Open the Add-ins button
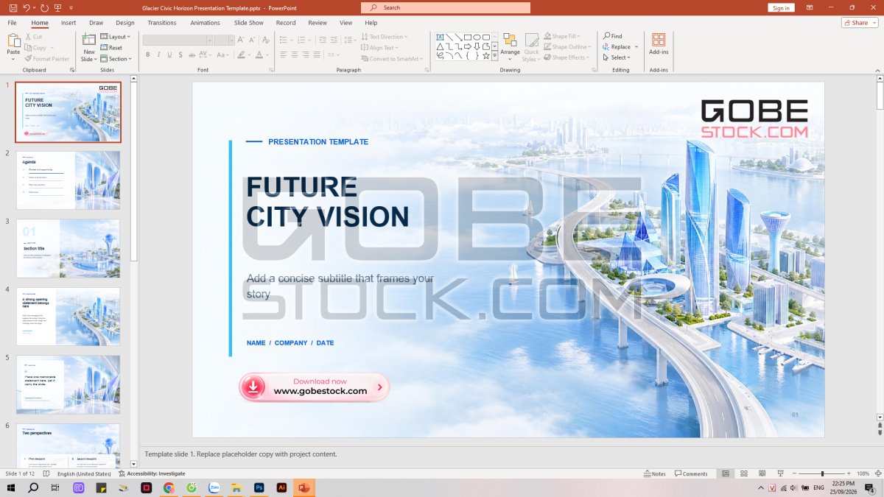This screenshot has width=884, height=497. (659, 44)
